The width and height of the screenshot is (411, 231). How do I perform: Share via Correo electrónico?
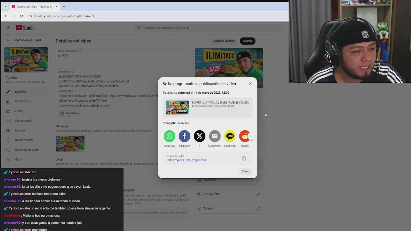point(214,136)
